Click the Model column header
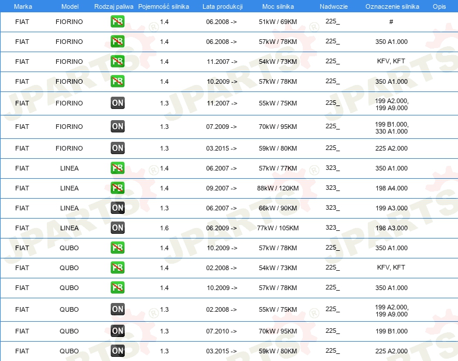458x361 pixels. coord(70,6)
